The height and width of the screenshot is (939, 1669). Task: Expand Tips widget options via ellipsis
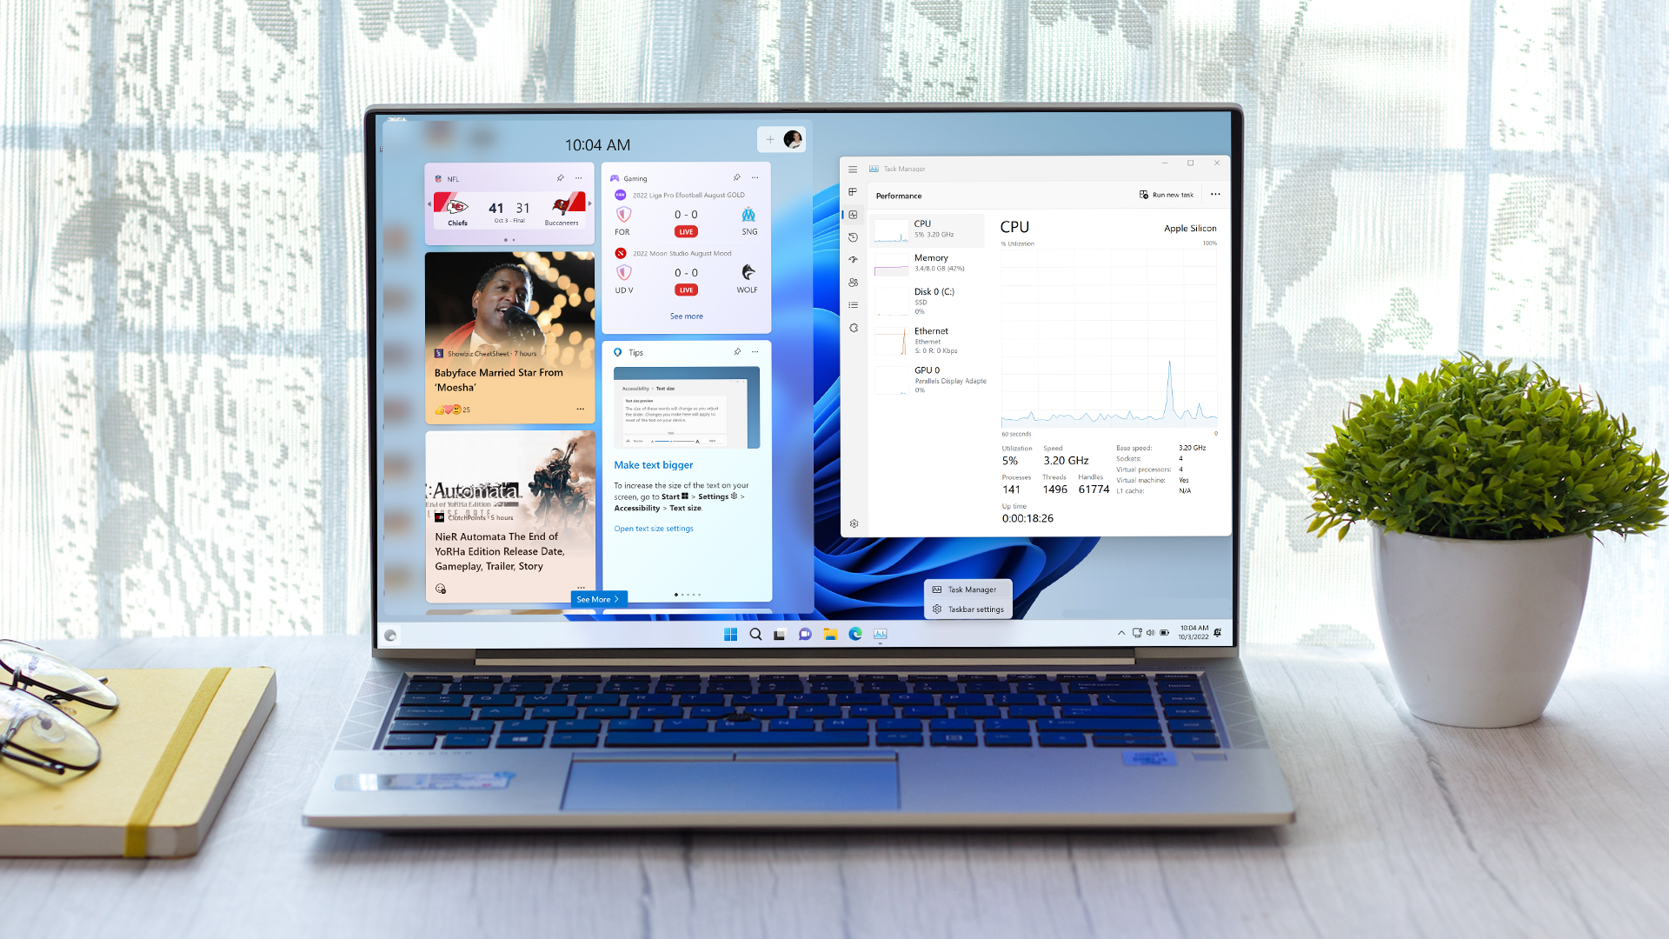pyautogui.click(x=755, y=352)
